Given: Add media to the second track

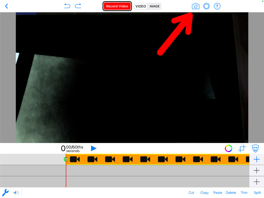Looking at the screenshot, I should point(257,170).
